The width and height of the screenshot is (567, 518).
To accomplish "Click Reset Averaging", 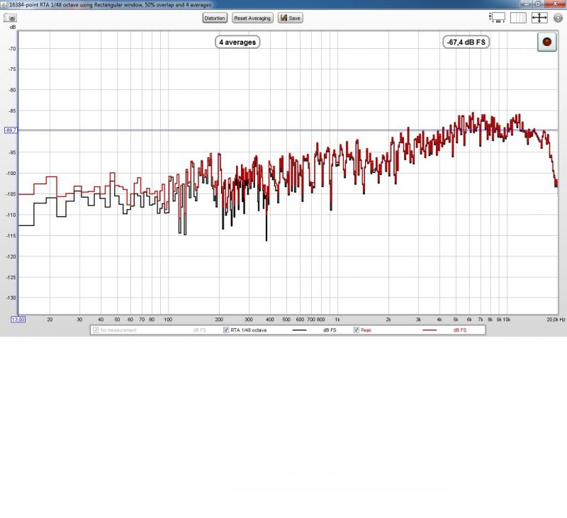I will click(x=252, y=18).
